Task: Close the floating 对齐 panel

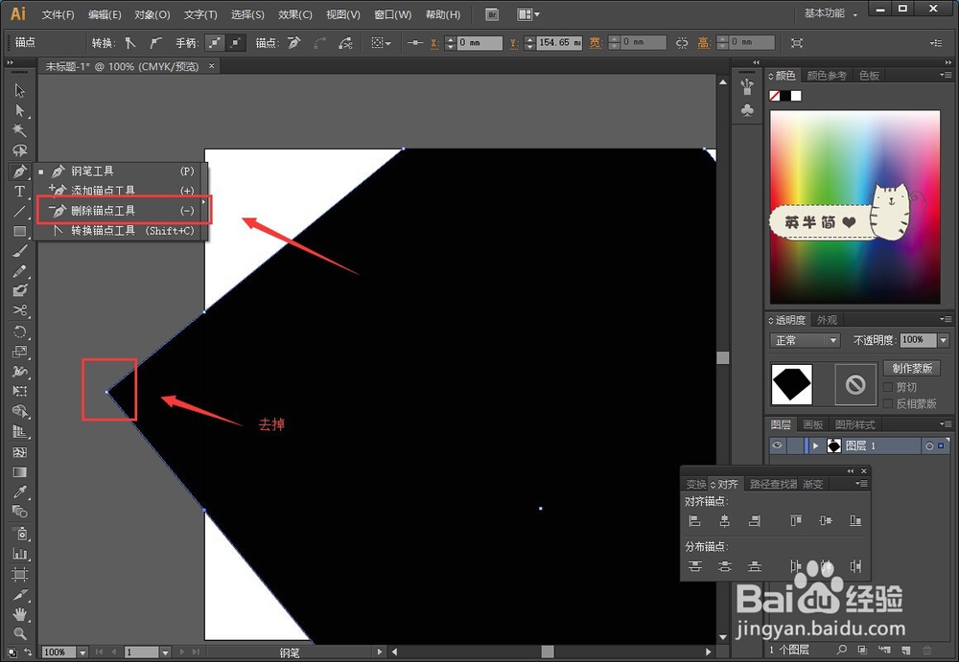Action: click(864, 470)
